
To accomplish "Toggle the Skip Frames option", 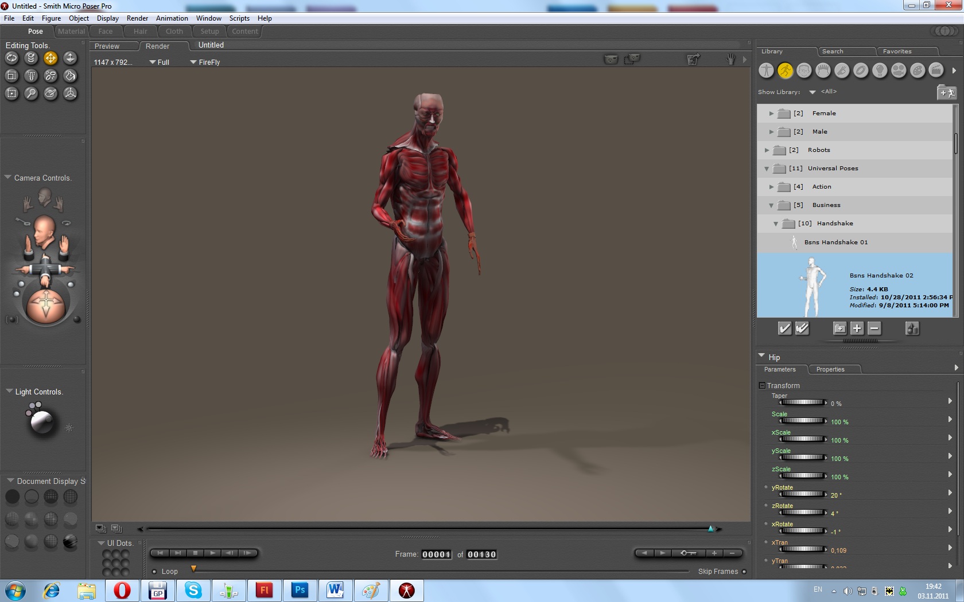I will 744,572.
